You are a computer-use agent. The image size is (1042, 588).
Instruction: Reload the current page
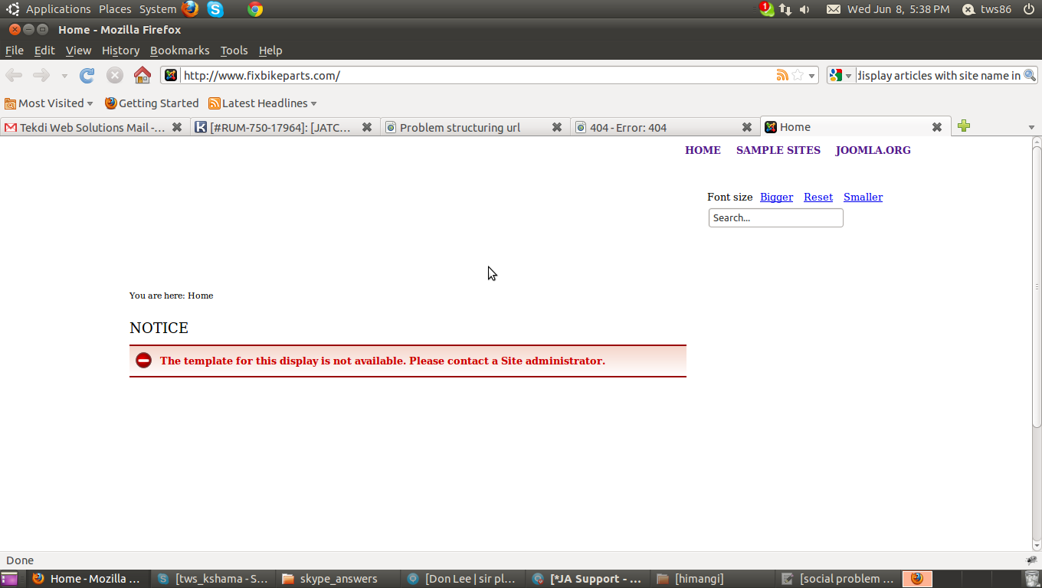click(x=87, y=75)
